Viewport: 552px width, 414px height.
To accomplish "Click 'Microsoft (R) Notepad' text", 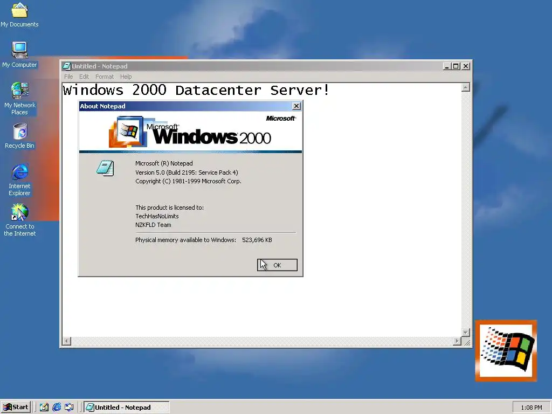I will 164,163.
